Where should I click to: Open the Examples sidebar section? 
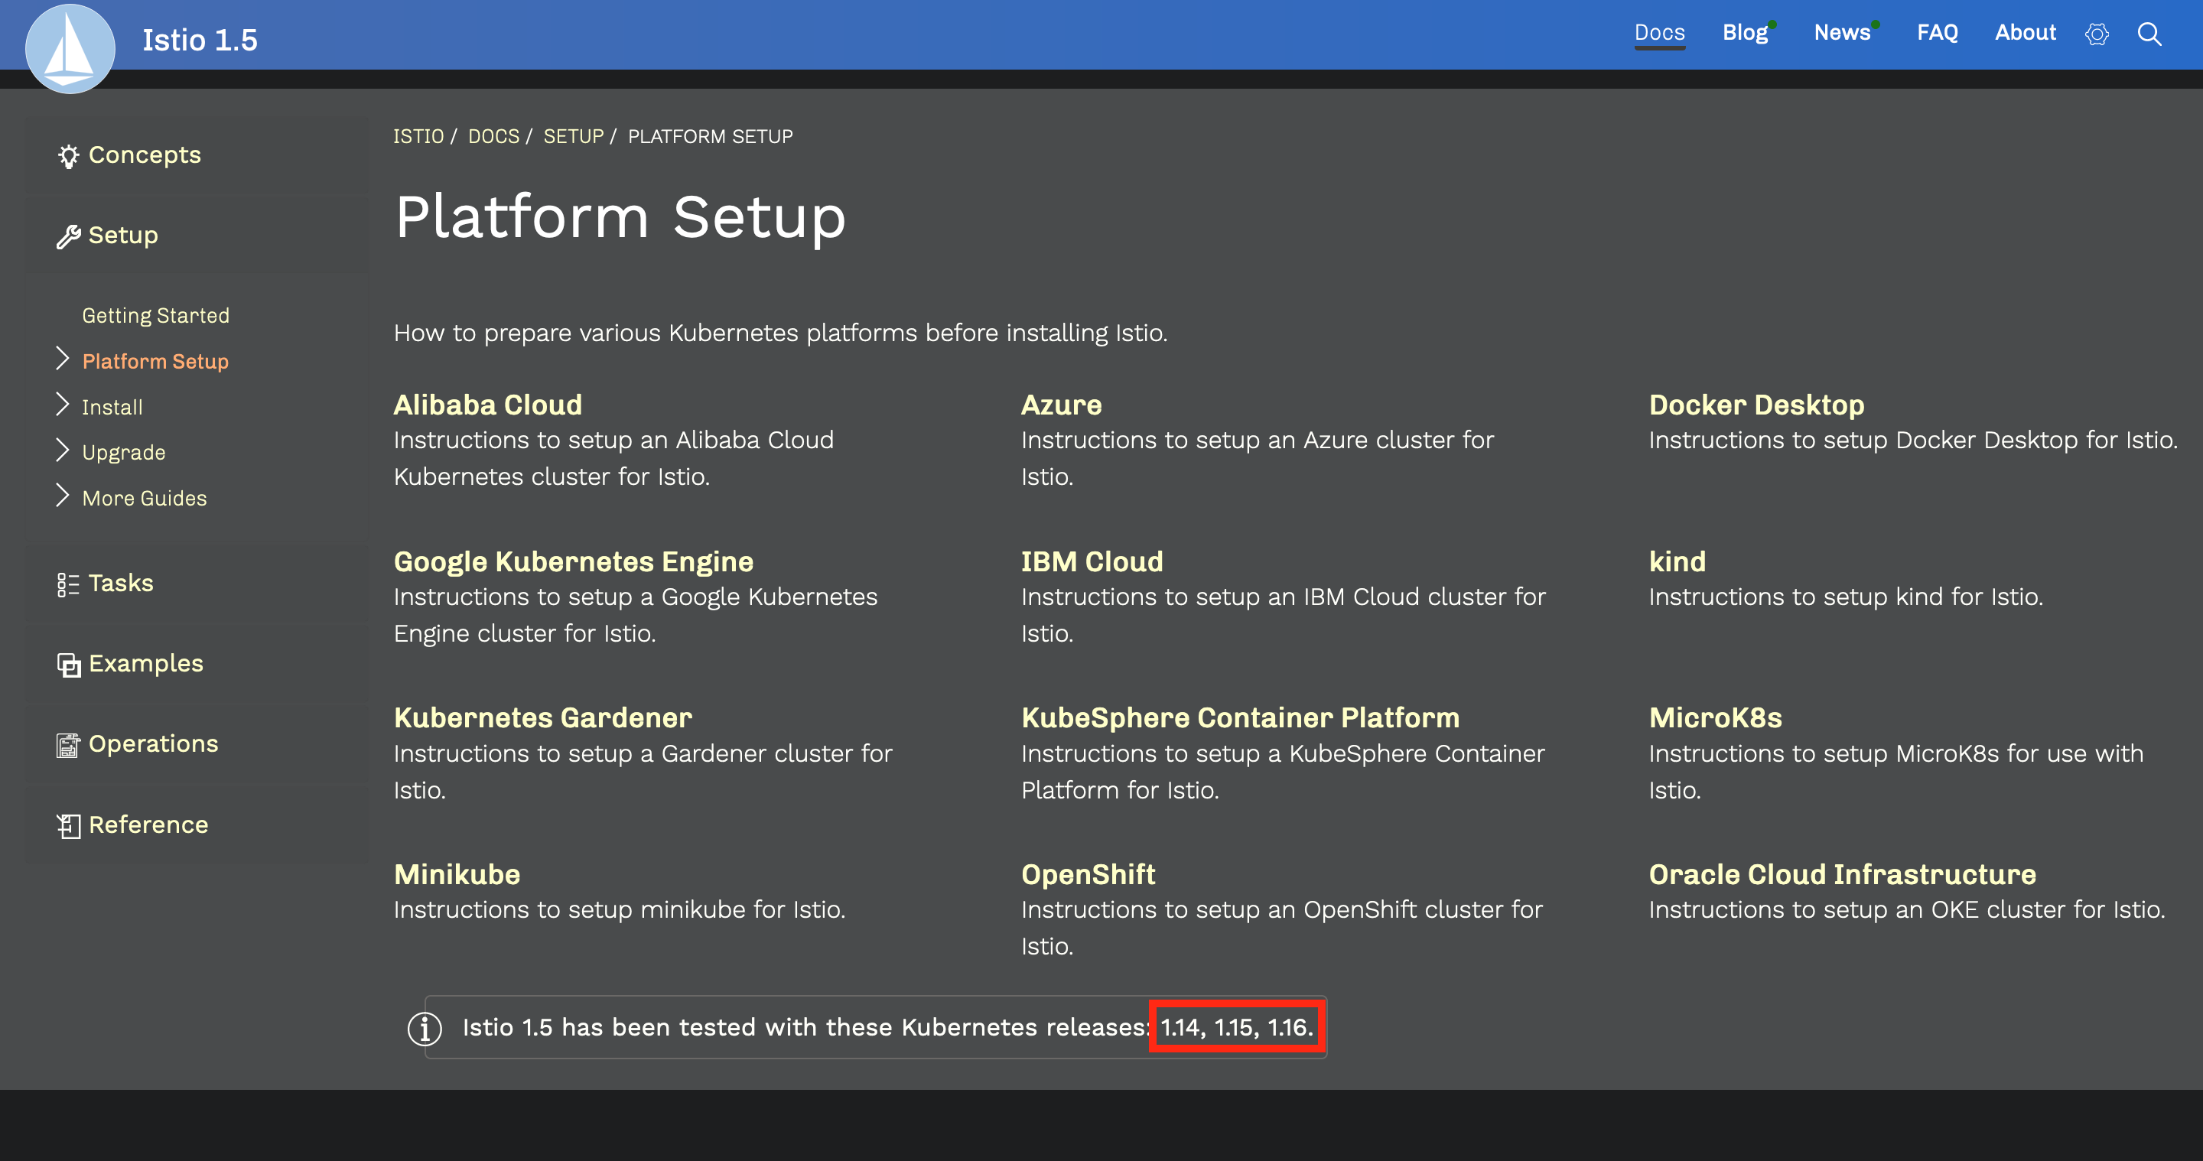pyautogui.click(x=146, y=665)
